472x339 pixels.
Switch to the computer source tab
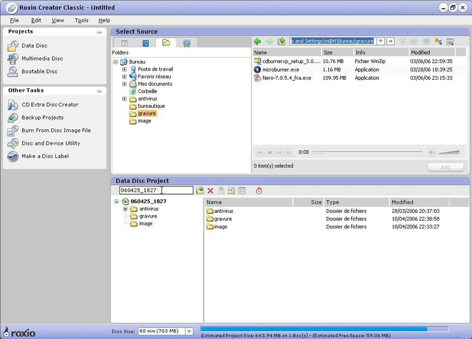tap(187, 43)
